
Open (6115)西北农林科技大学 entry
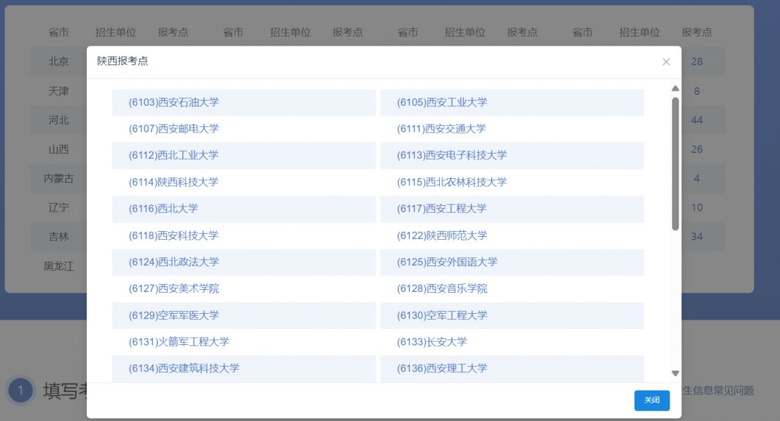pyautogui.click(x=452, y=182)
